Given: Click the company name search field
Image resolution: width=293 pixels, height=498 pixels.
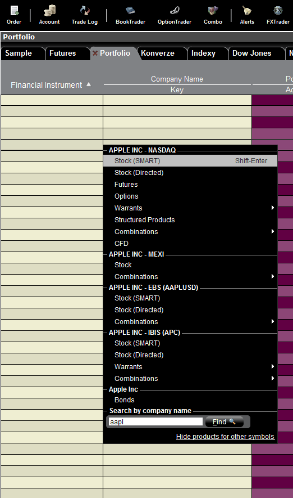Looking at the screenshot, I should pos(155,421).
